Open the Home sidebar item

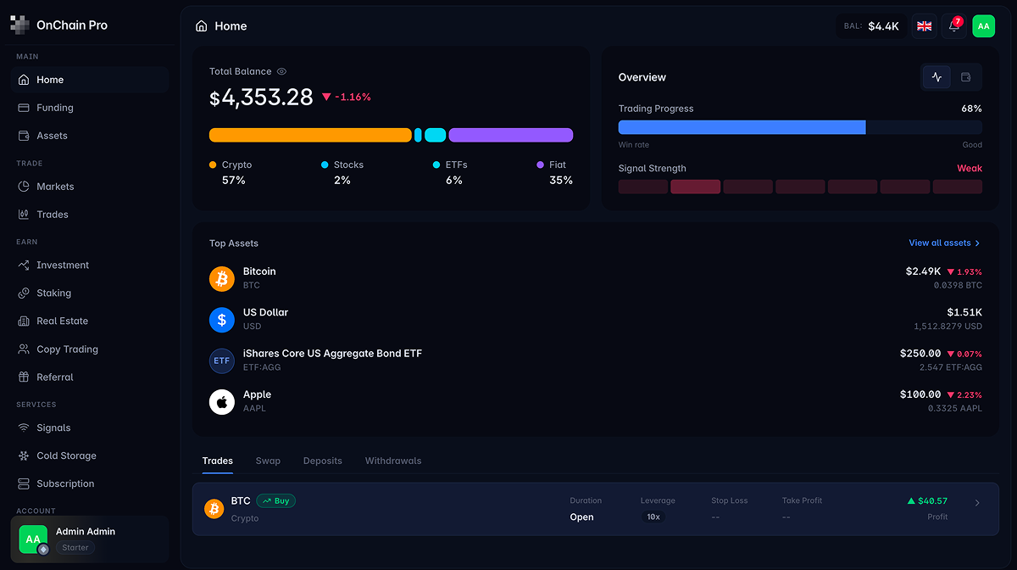point(89,80)
